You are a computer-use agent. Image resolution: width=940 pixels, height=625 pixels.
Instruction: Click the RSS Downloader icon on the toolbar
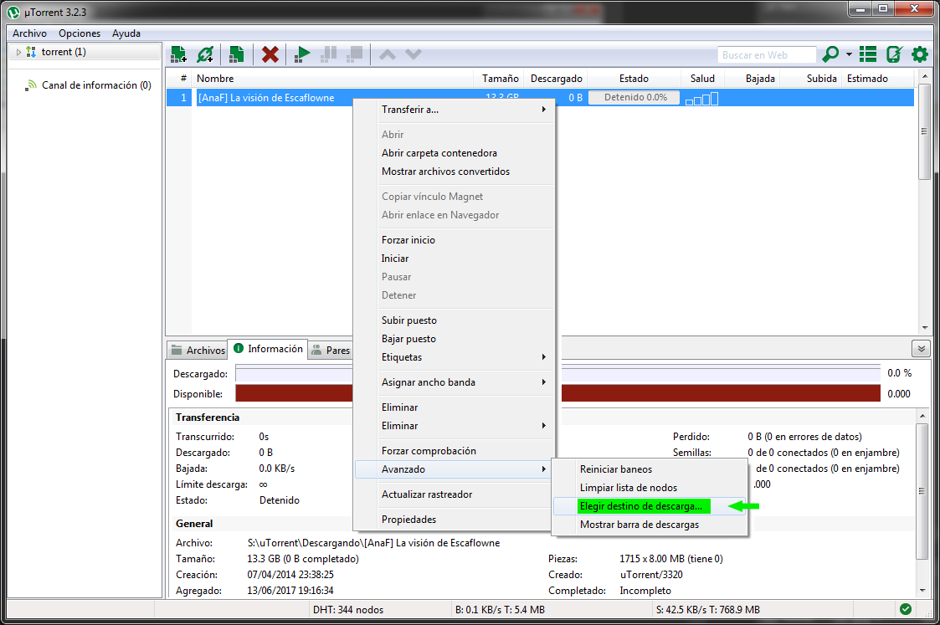coord(894,54)
